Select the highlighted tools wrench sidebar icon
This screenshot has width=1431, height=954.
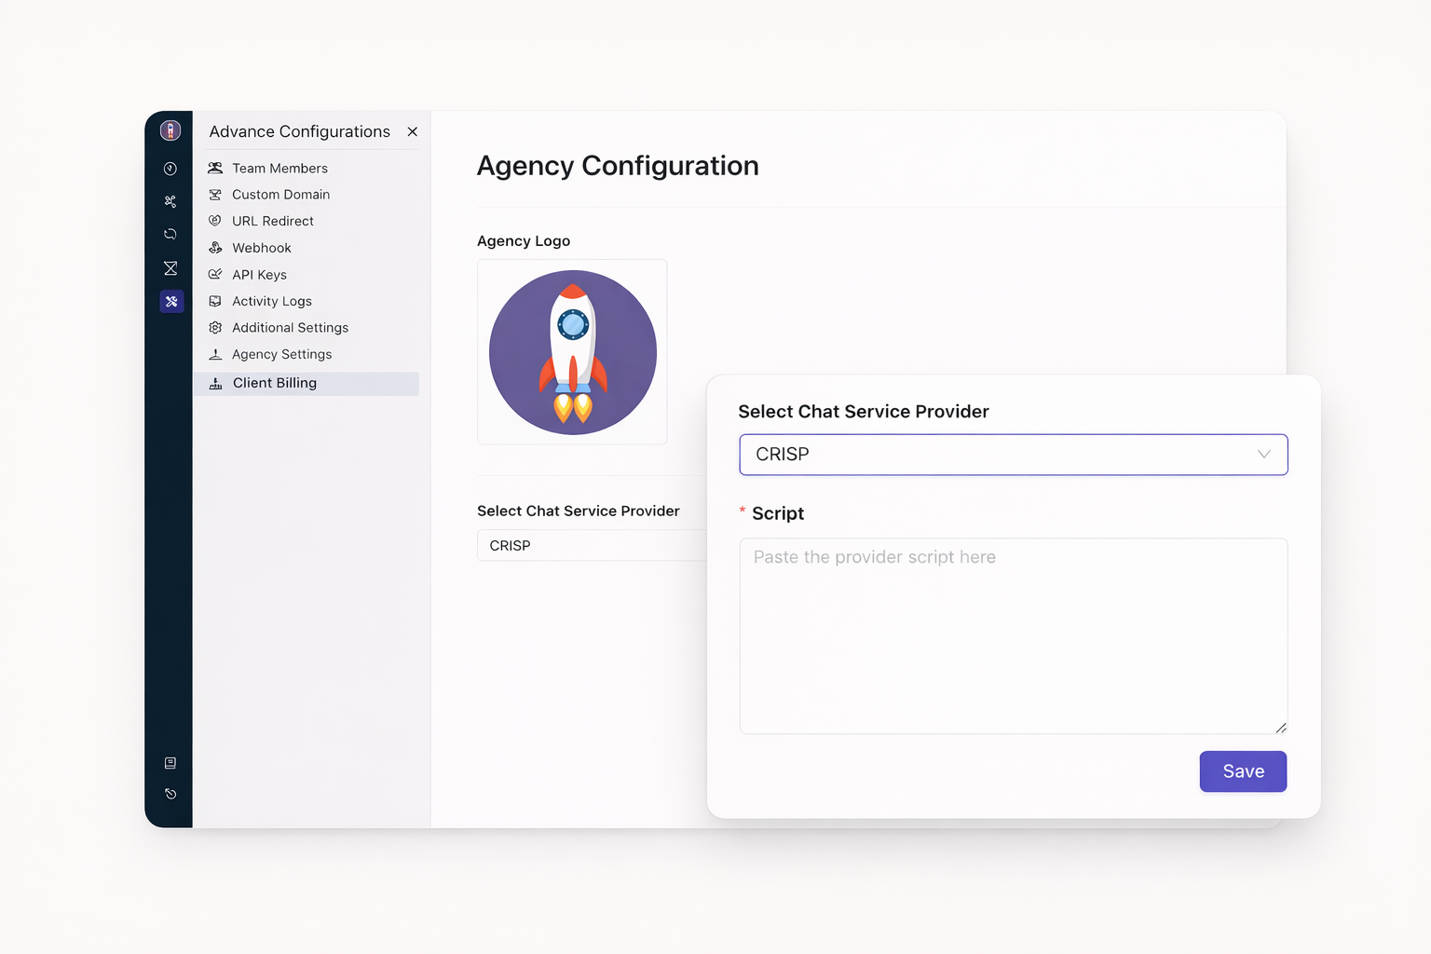[x=171, y=302]
